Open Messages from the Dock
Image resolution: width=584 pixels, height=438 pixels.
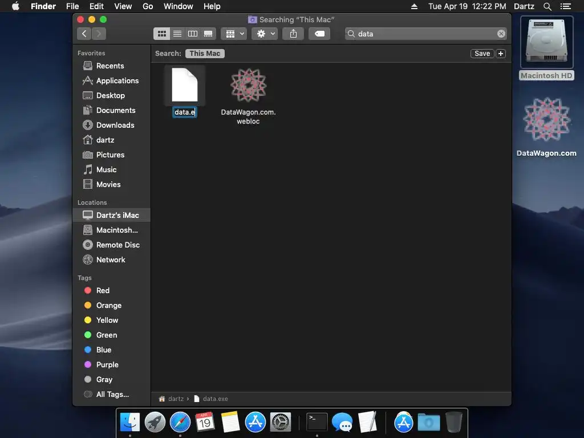tap(342, 423)
